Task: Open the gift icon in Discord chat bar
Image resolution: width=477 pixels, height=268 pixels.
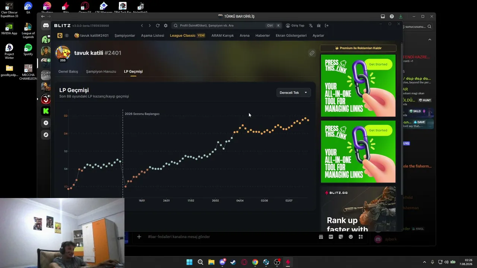Action: [321, 237]
